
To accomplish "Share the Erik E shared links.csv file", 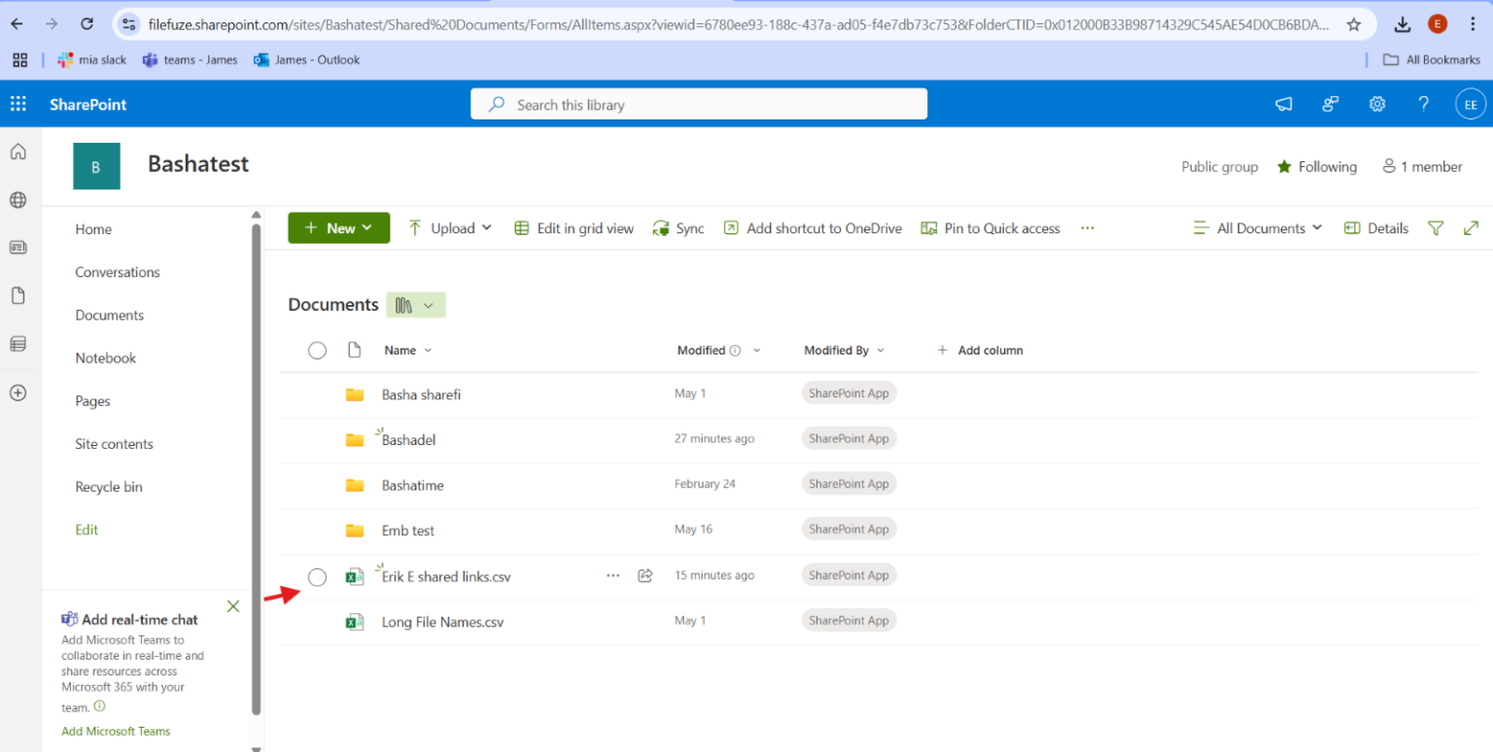I will click(644, 575).
